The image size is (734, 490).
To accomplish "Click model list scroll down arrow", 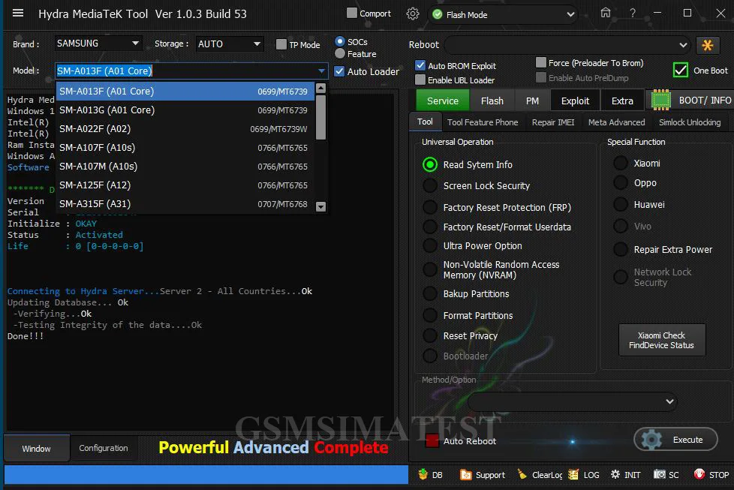I will [x=320, y=206].
